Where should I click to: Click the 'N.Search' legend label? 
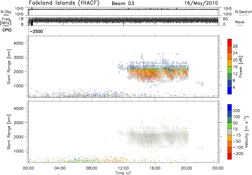pyautogui.click(x=243, y=12)
